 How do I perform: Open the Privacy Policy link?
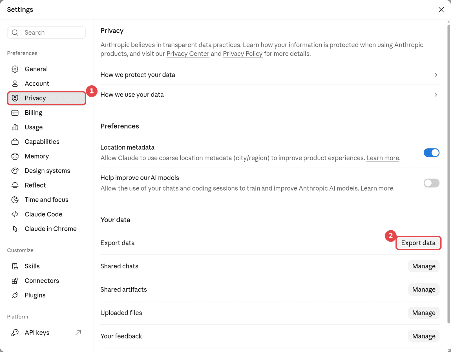pyautogui.click(x=243, y=54)
